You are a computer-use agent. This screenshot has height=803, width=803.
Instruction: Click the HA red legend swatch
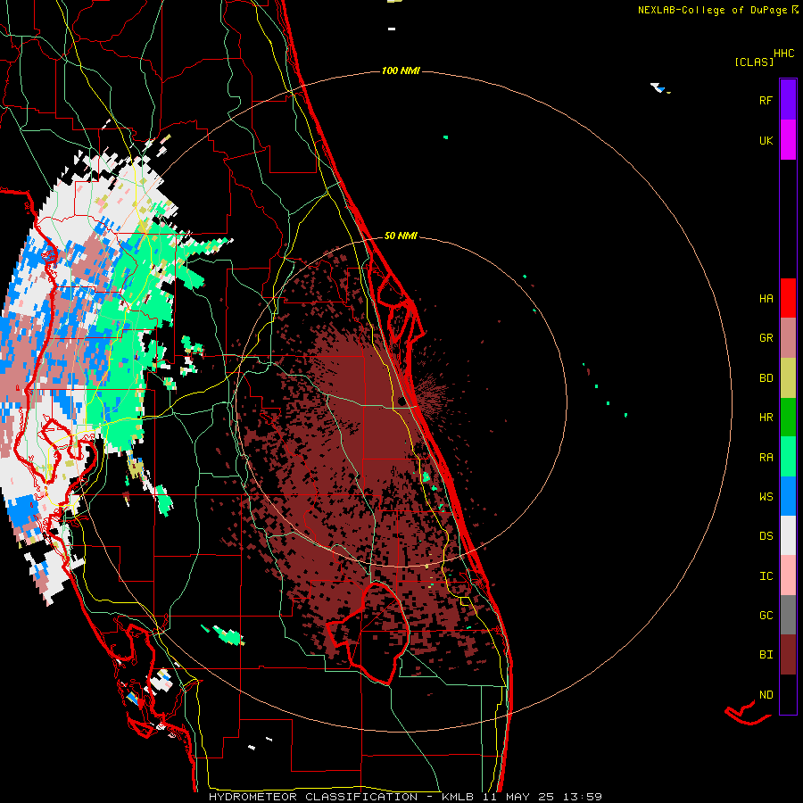[x=788, y=298]
